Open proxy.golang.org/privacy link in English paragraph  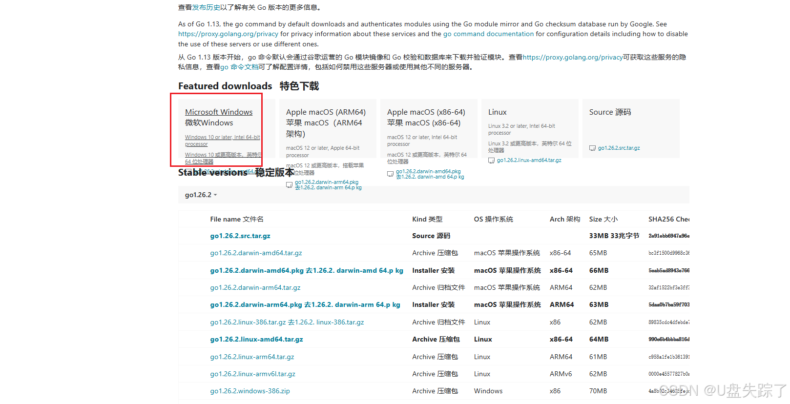tap(228, 34)
